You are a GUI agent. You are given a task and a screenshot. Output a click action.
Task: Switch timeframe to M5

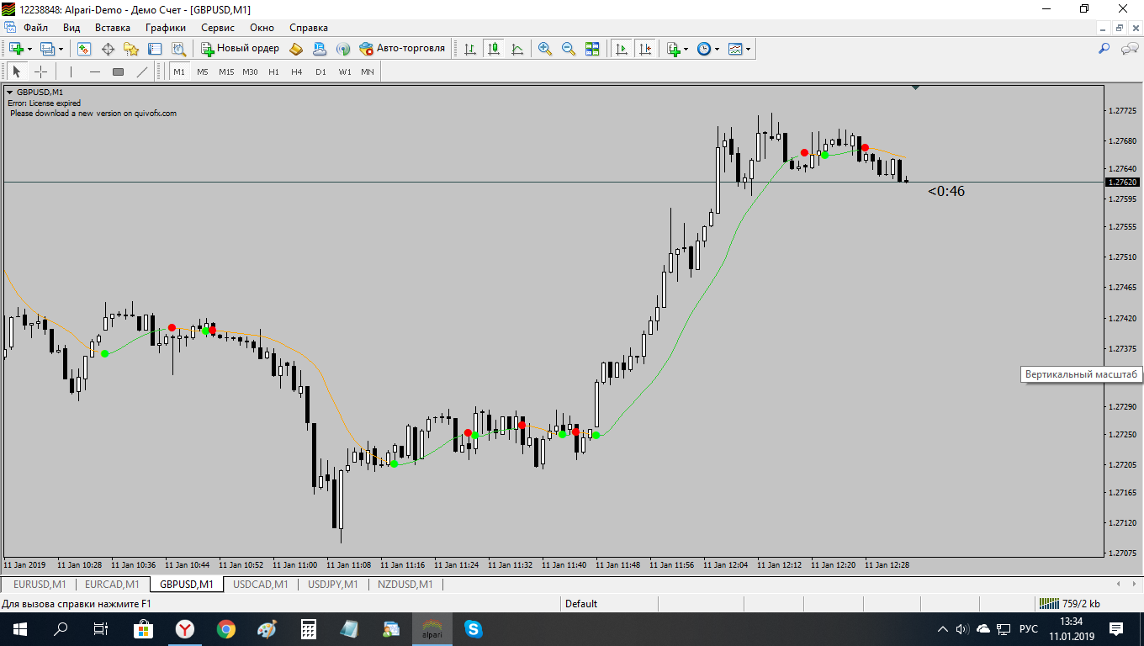(x=203, y=71)
